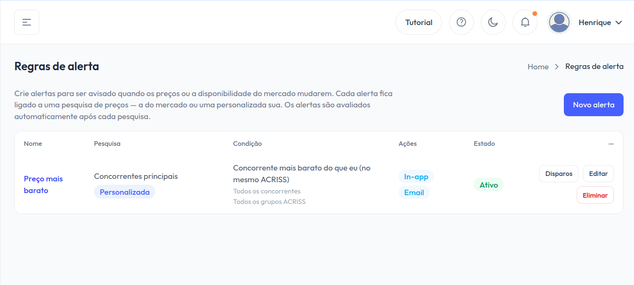Go to Home breadcrumb
The height and width of the screenshot is (285, 634).
coord(538,66)
